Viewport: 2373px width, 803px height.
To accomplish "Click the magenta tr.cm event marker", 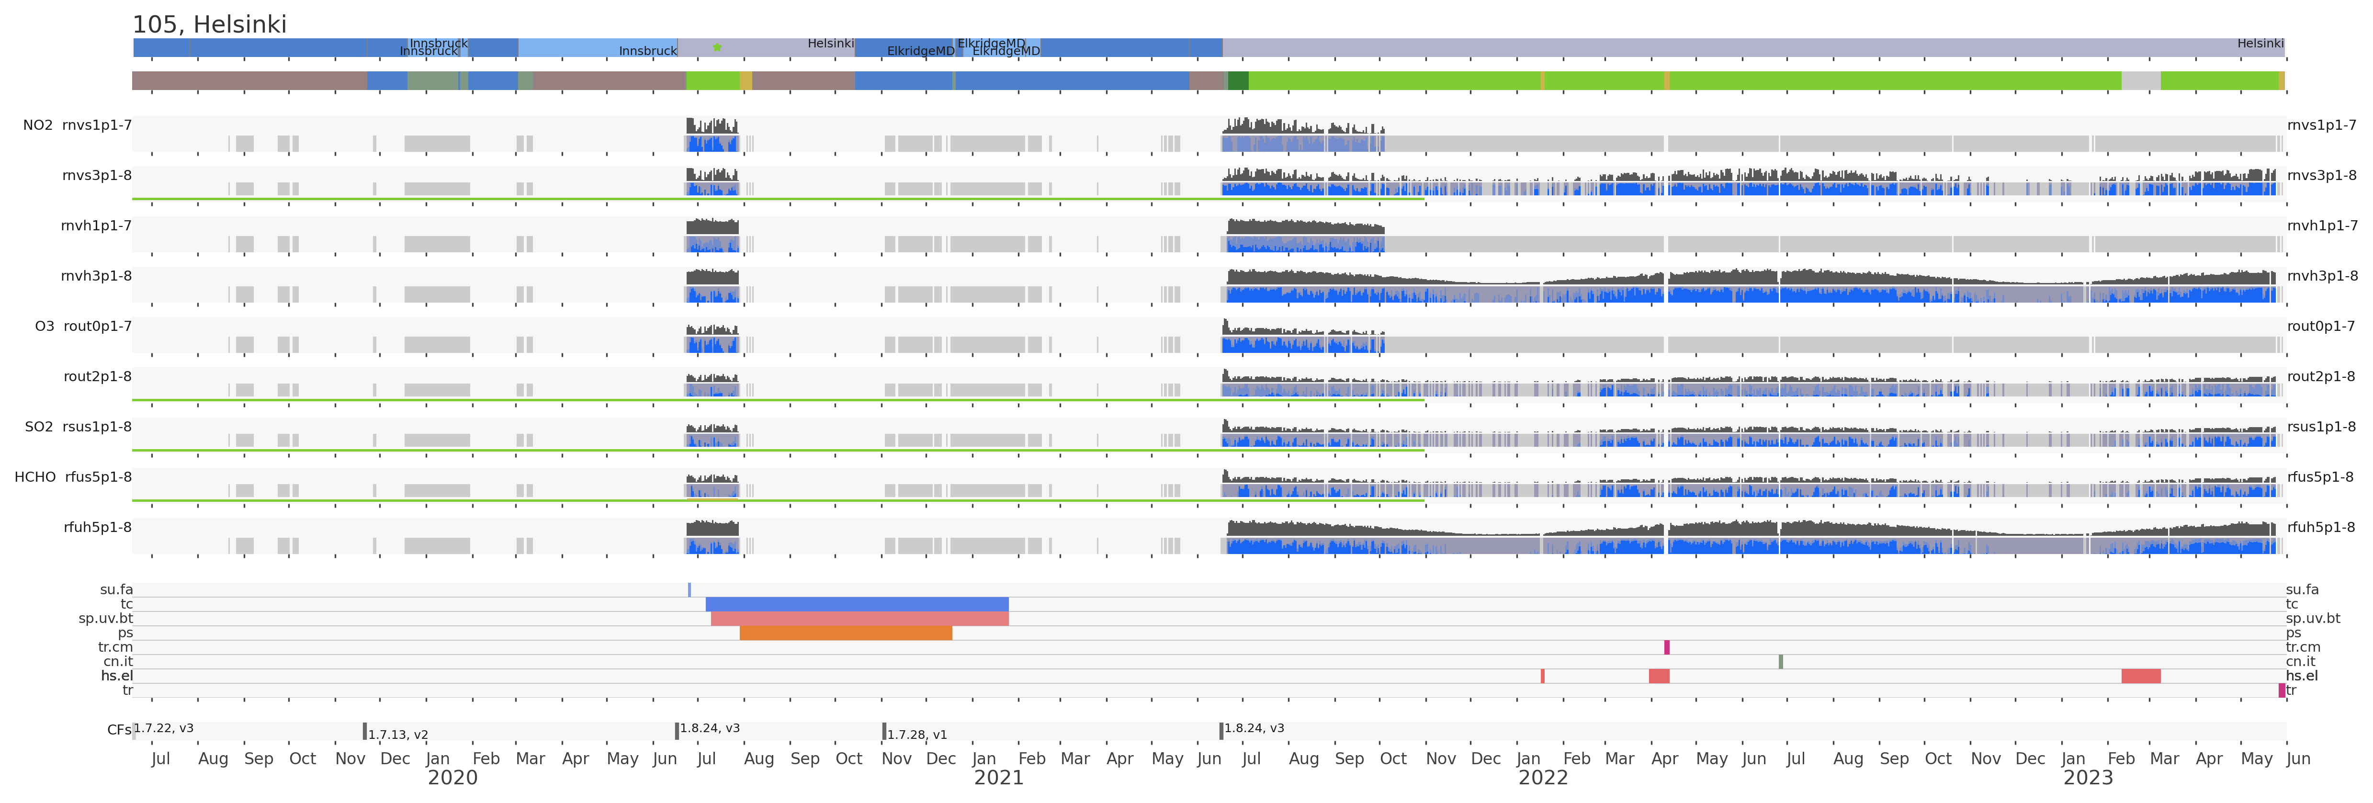I will coord(1666,647).
